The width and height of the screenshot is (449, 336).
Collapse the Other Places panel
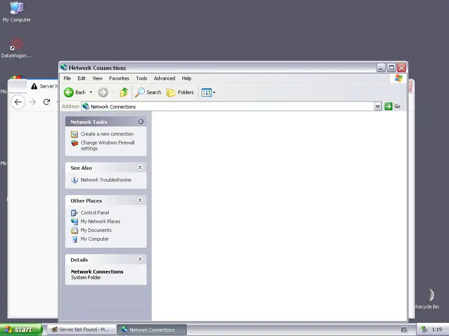(140, 200)
